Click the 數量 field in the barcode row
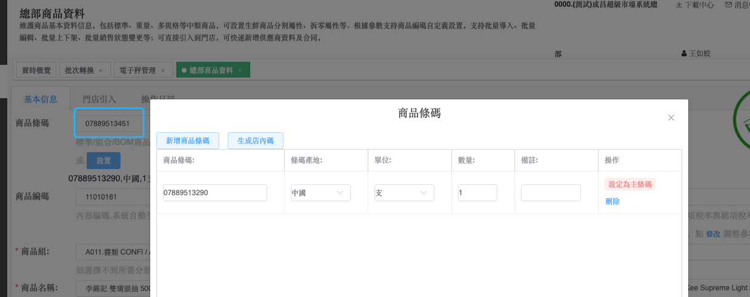Viewport: 750px width, 297px height. (477, 193)
